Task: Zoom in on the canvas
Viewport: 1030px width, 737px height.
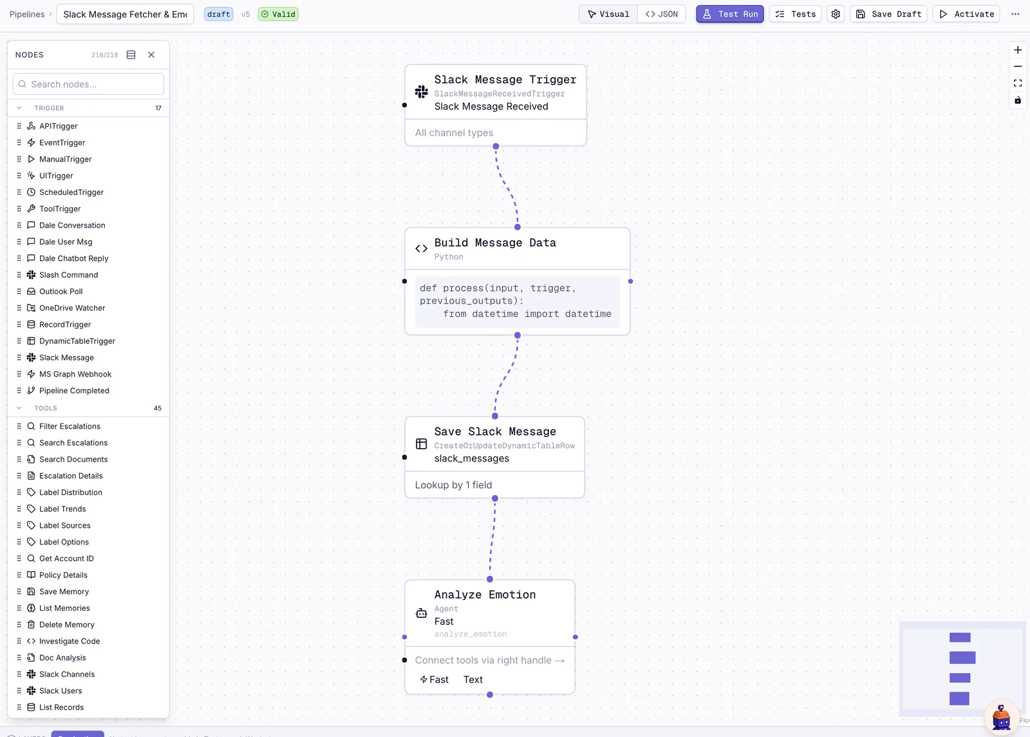Action: (1018, 50)
